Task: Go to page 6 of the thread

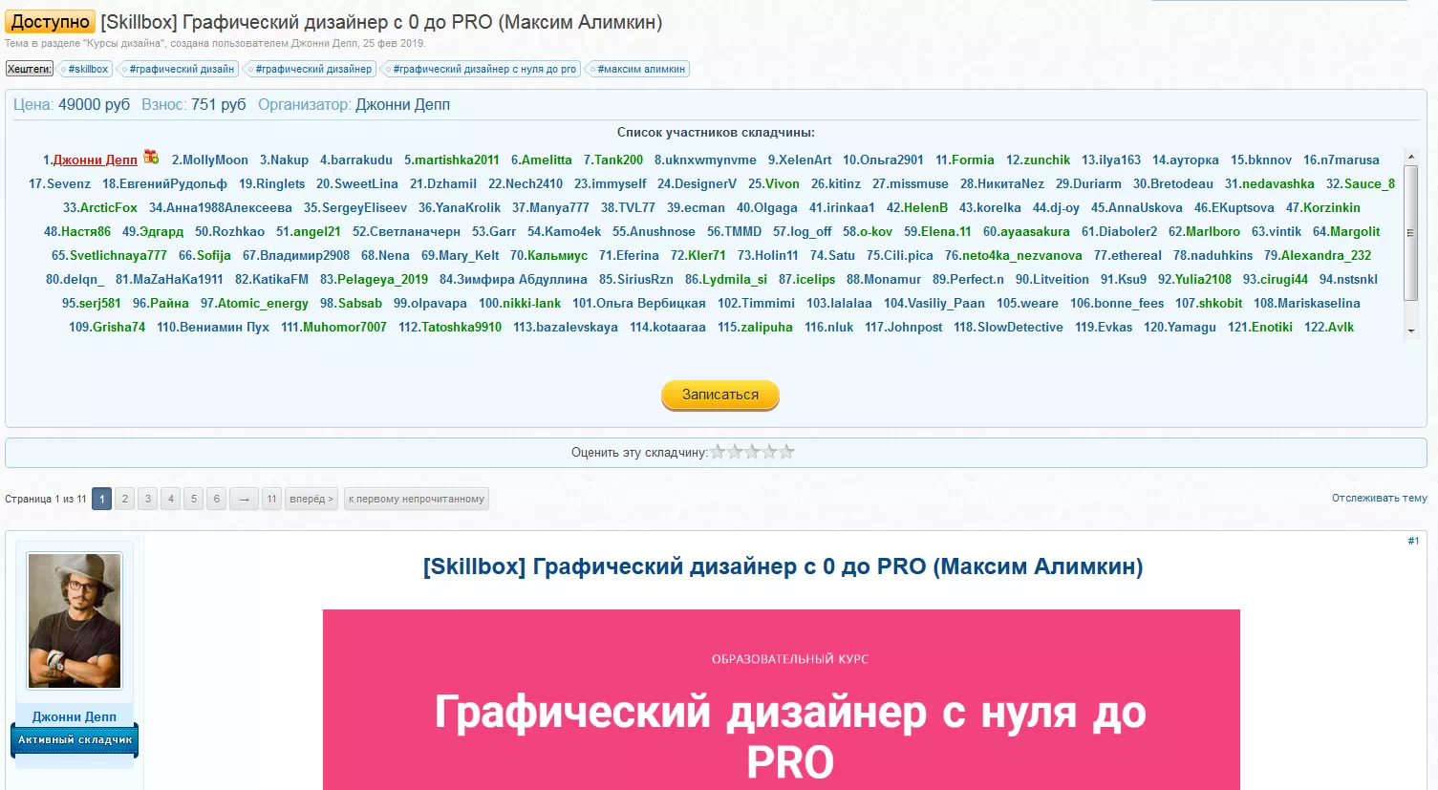Action: tap(217, 499)
